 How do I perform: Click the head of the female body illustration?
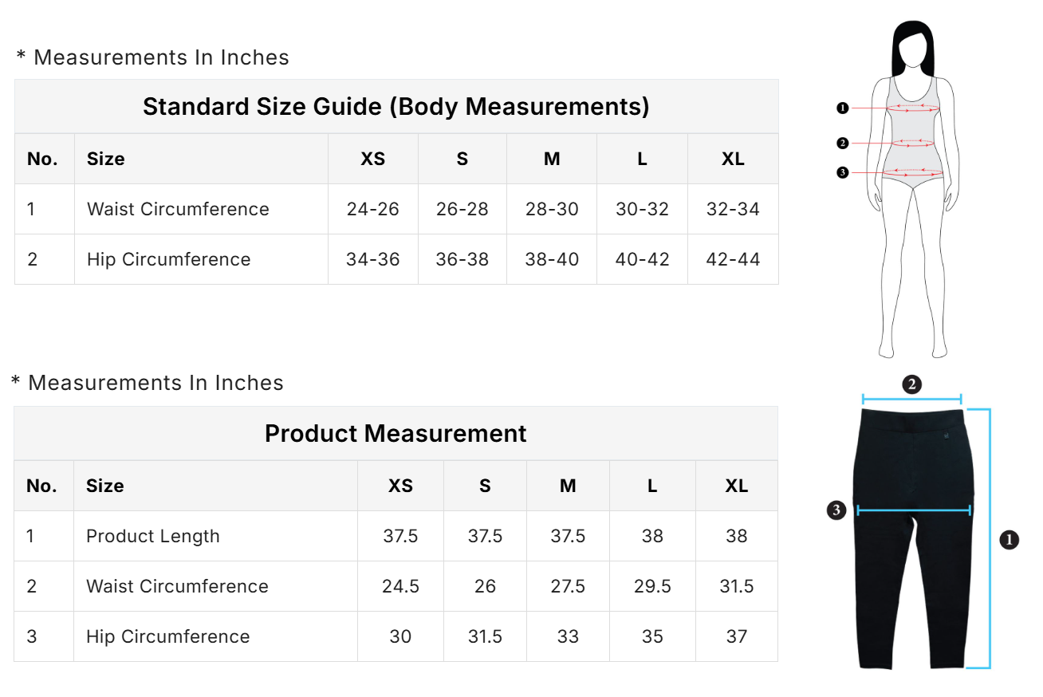pos(914,49)
